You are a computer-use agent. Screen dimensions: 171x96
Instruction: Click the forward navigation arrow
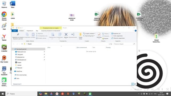(x=17, y=44)
